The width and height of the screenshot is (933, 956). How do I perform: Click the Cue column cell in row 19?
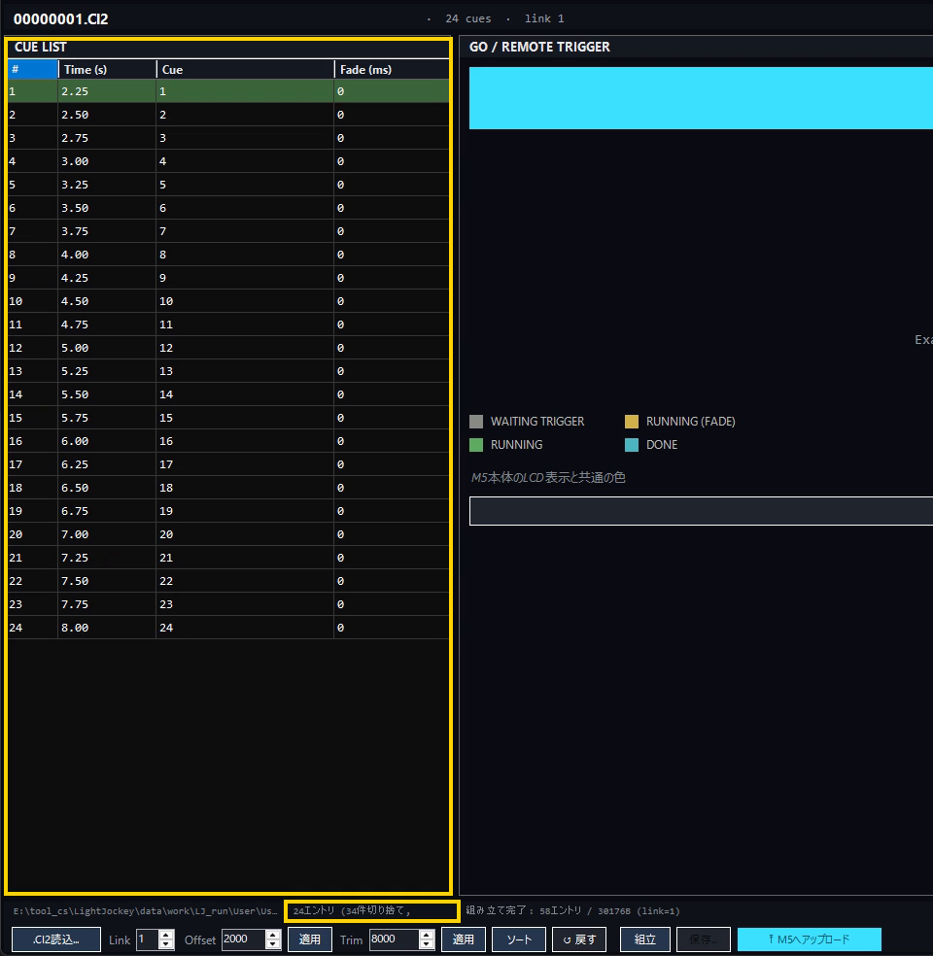pos(245,511)
